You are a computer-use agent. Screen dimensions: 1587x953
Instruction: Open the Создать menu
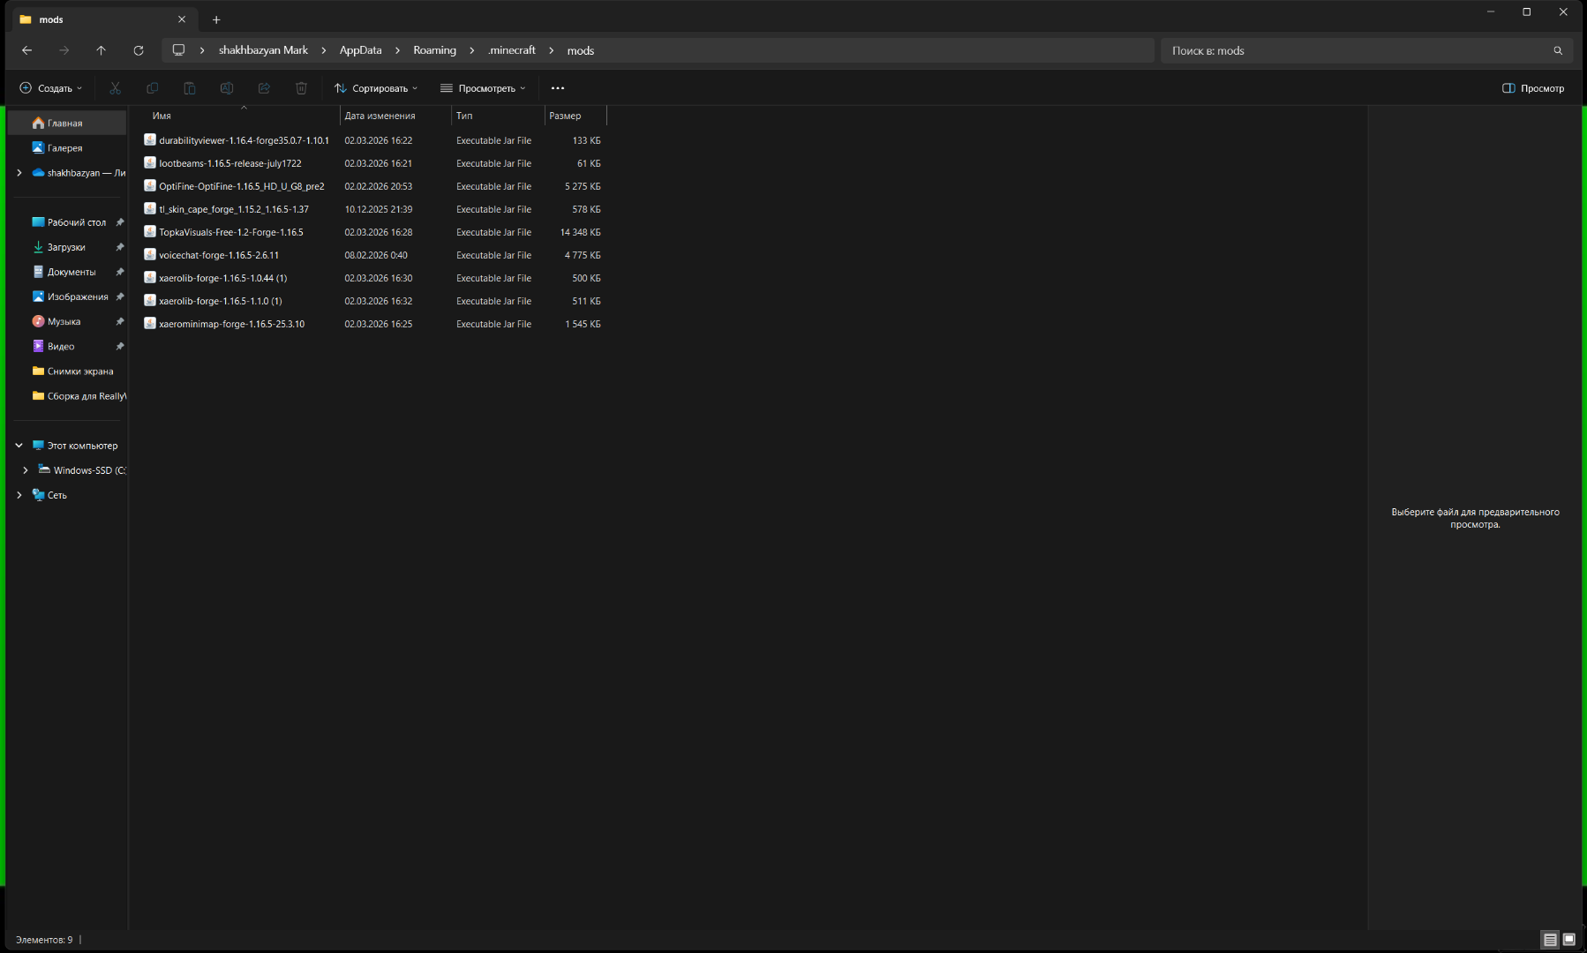[x=51, y=88]
